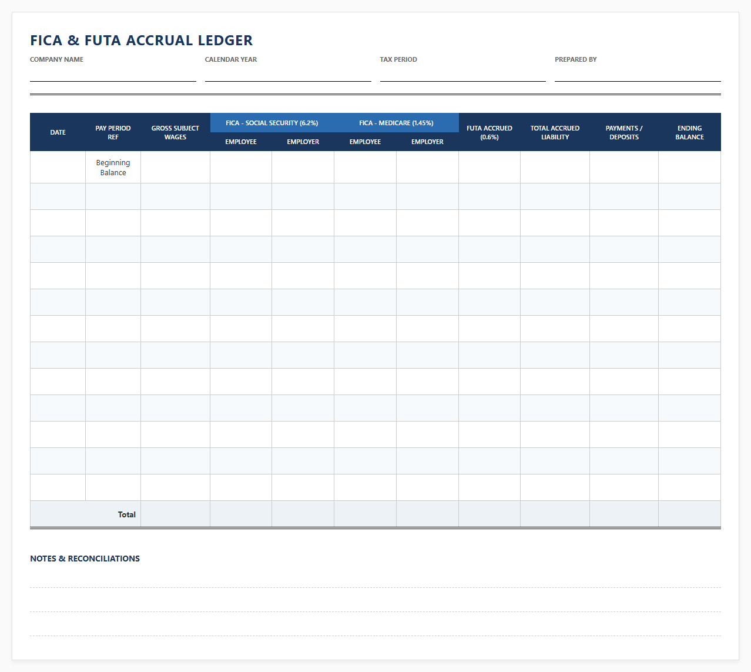This screenshot has width=751, height=672.
Task: Click the Prepared By input line
Action: 638,74
